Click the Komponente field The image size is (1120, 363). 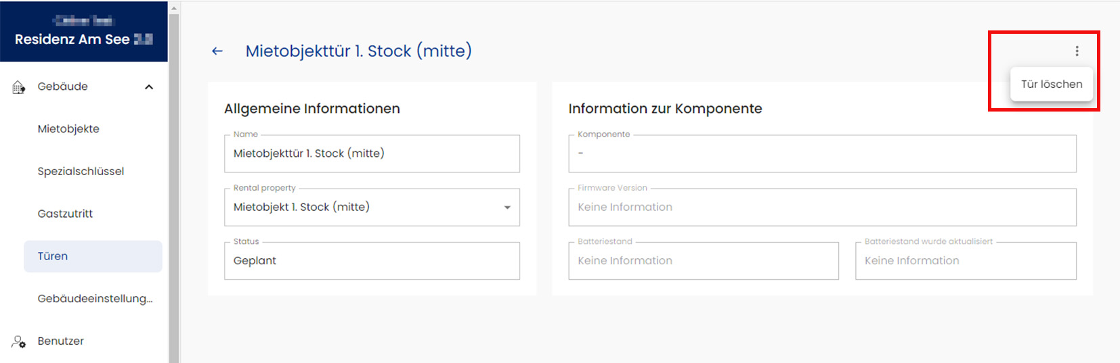pos(822,153)
